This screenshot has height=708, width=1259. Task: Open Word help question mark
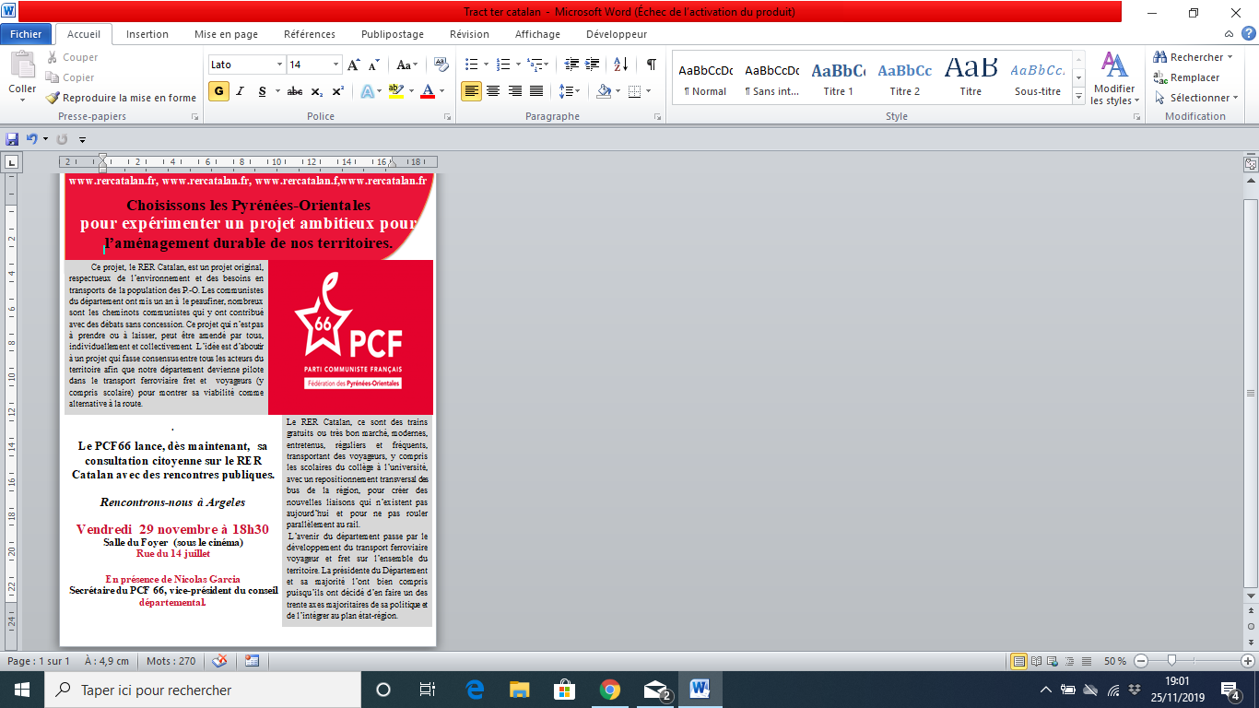click(x=1248, y=33)
